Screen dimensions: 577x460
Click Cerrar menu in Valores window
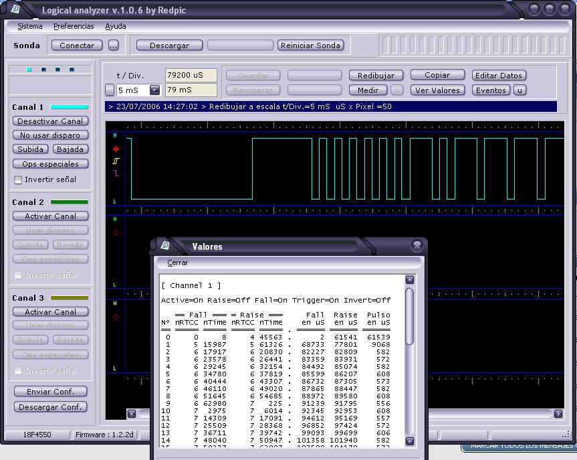(177, 262)
